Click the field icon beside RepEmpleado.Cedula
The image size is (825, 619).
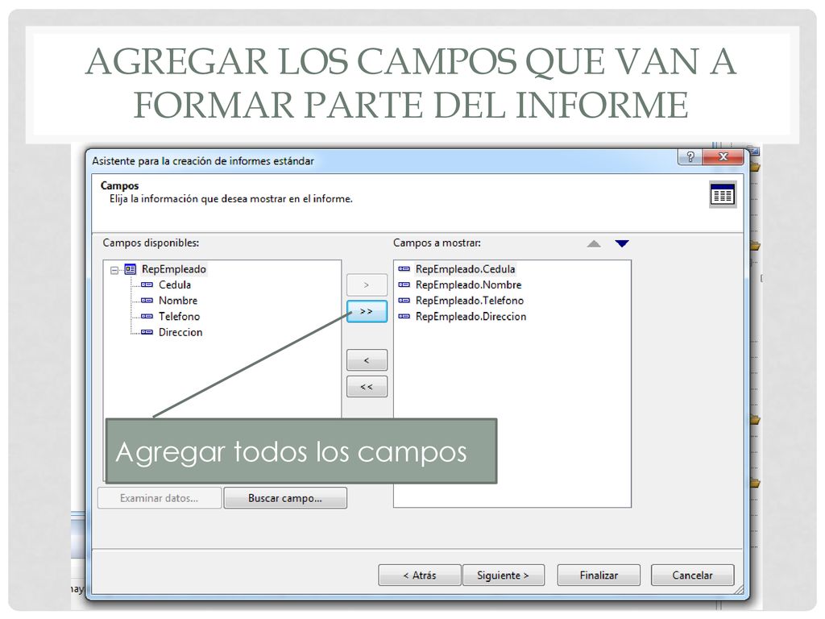404,269
